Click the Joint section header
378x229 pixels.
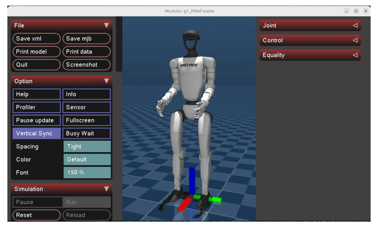tap(310, 25)
